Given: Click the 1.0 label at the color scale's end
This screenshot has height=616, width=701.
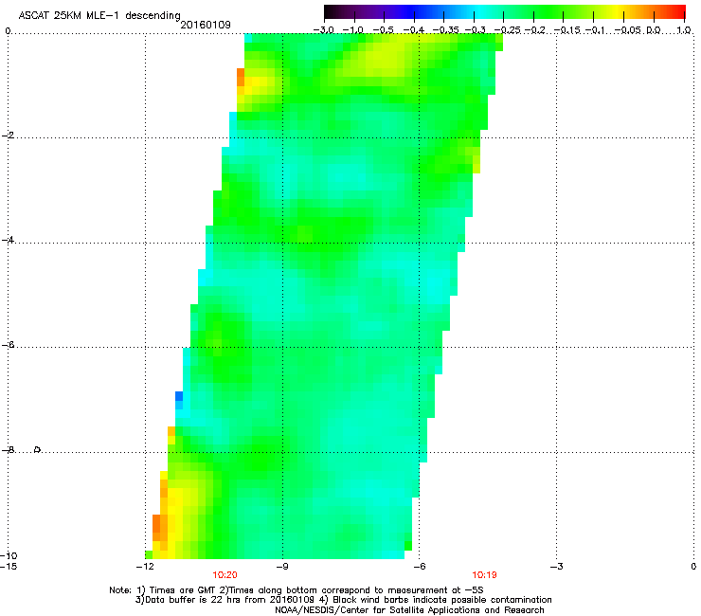Looking at the screenshot, I should (x=684, y=30).
